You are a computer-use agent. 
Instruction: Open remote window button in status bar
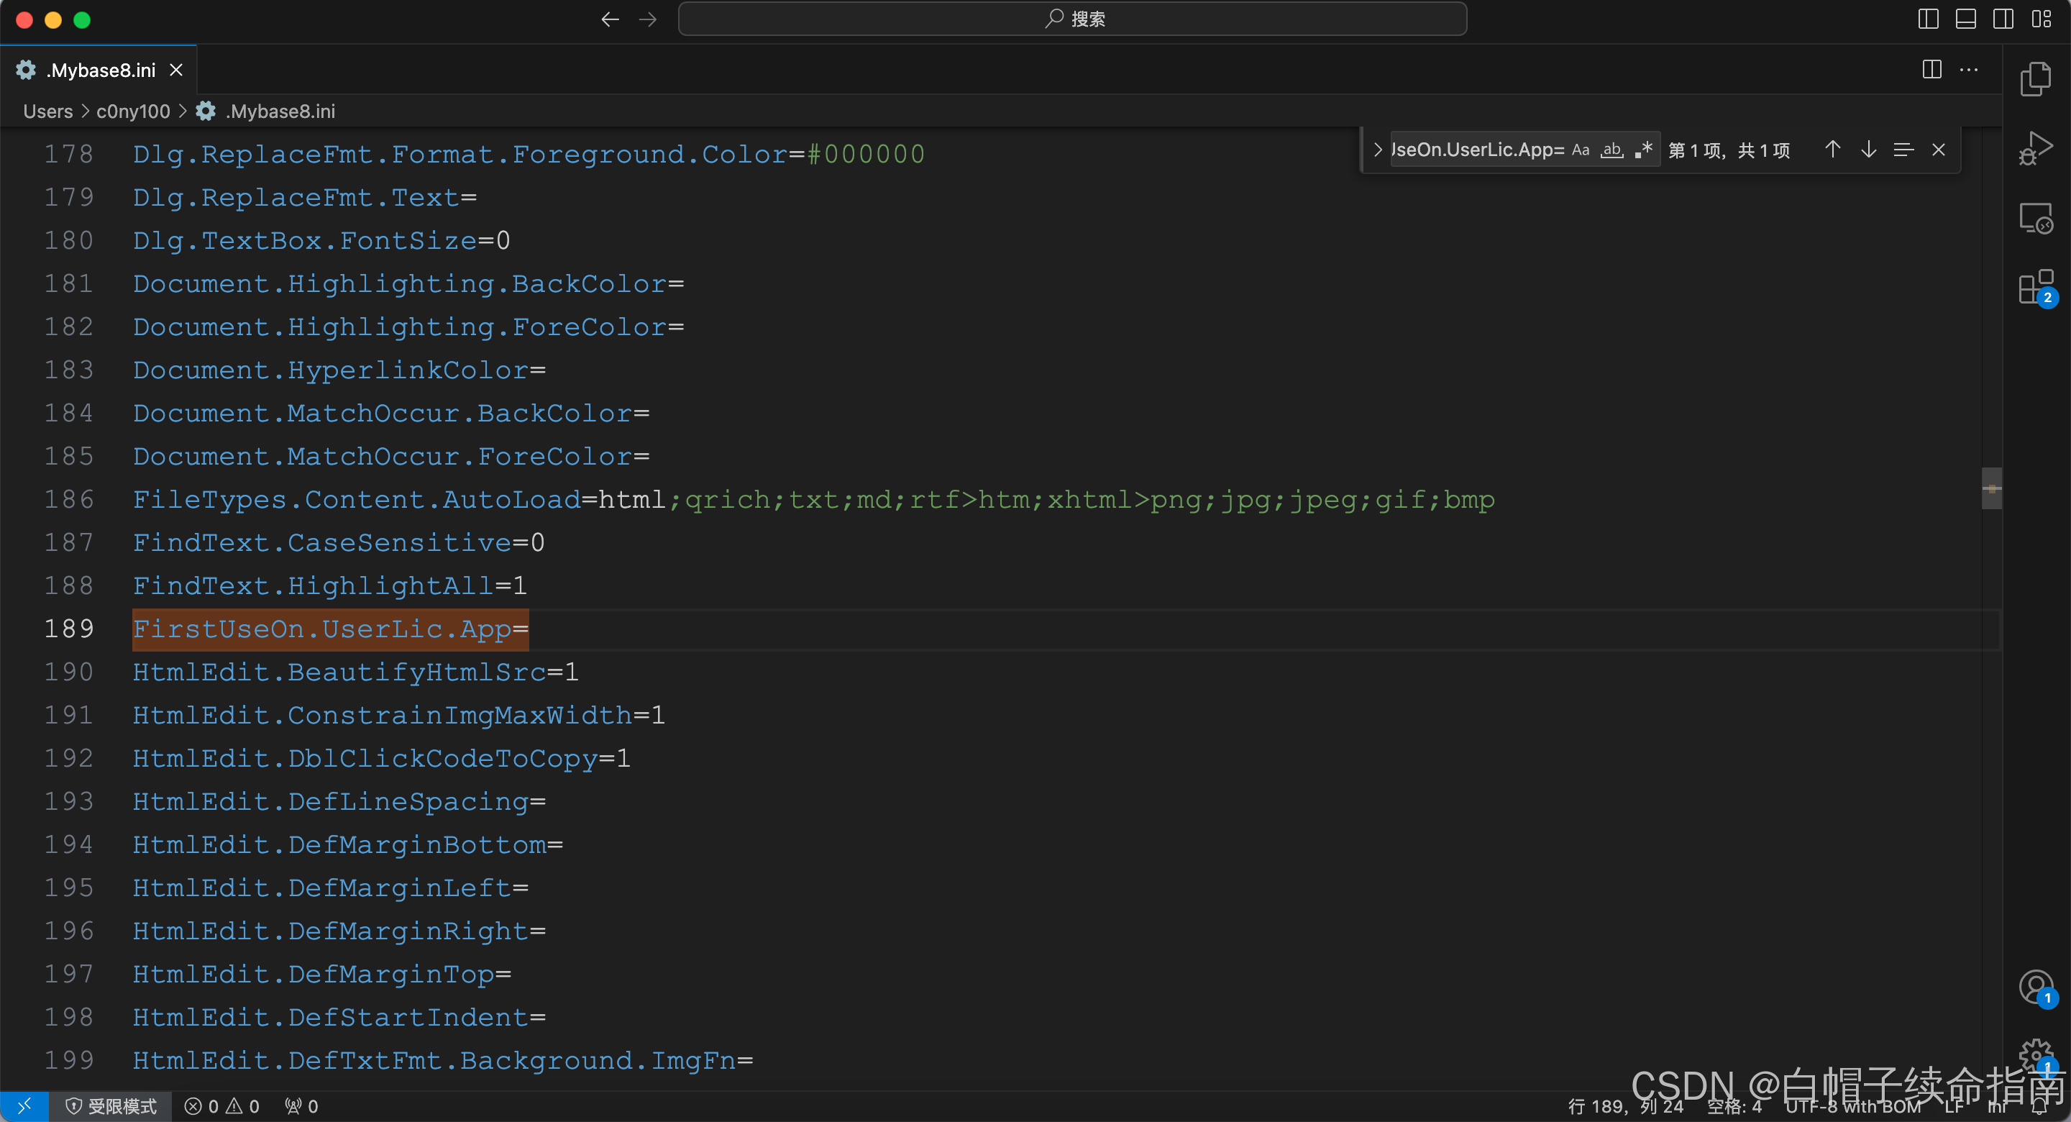[24, 1106]
